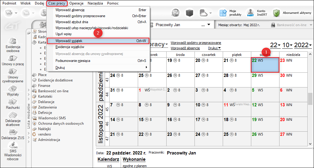Choose Podsumowanie miesiąca menu entry

(98, 61)
